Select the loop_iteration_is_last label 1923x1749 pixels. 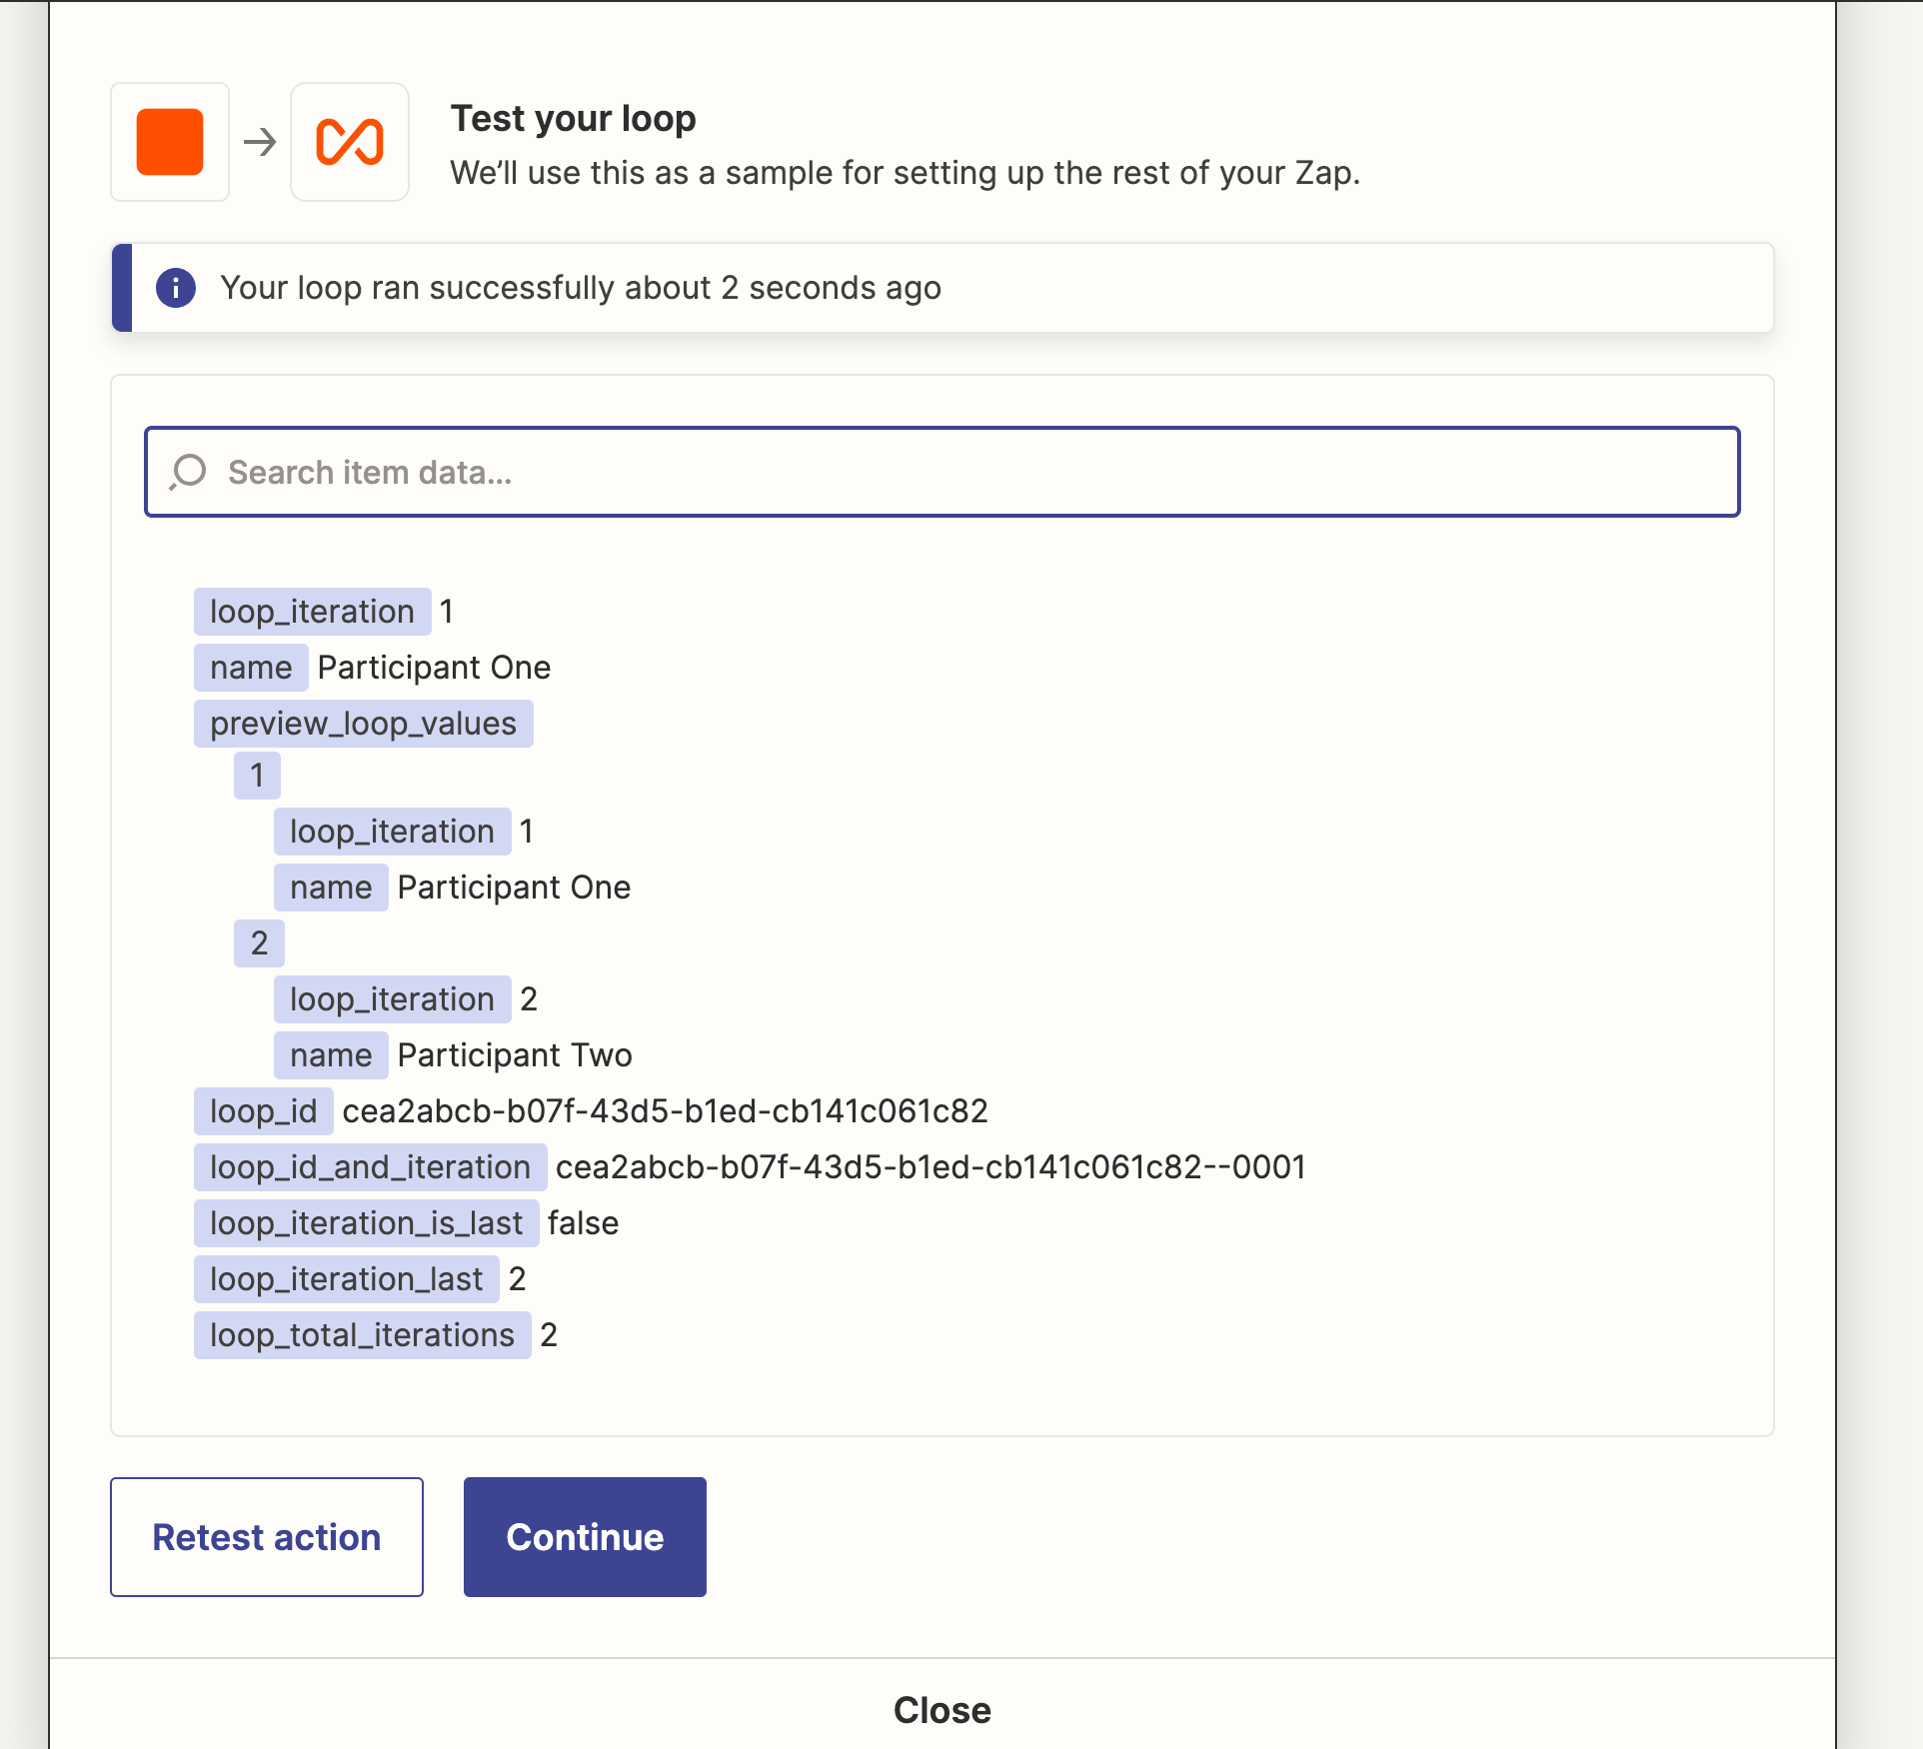[x=366, y=1223]
